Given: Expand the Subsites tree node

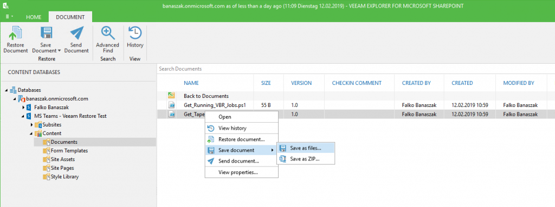Looking at the screenshot, I should click(31, 125).
